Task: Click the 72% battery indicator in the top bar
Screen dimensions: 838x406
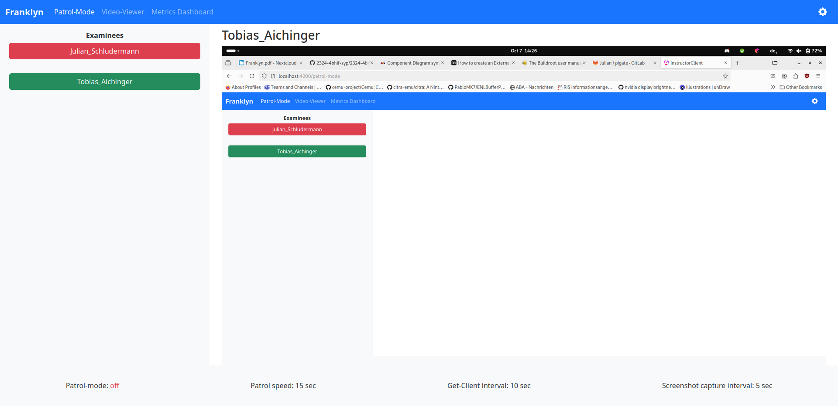Action: 814,51
